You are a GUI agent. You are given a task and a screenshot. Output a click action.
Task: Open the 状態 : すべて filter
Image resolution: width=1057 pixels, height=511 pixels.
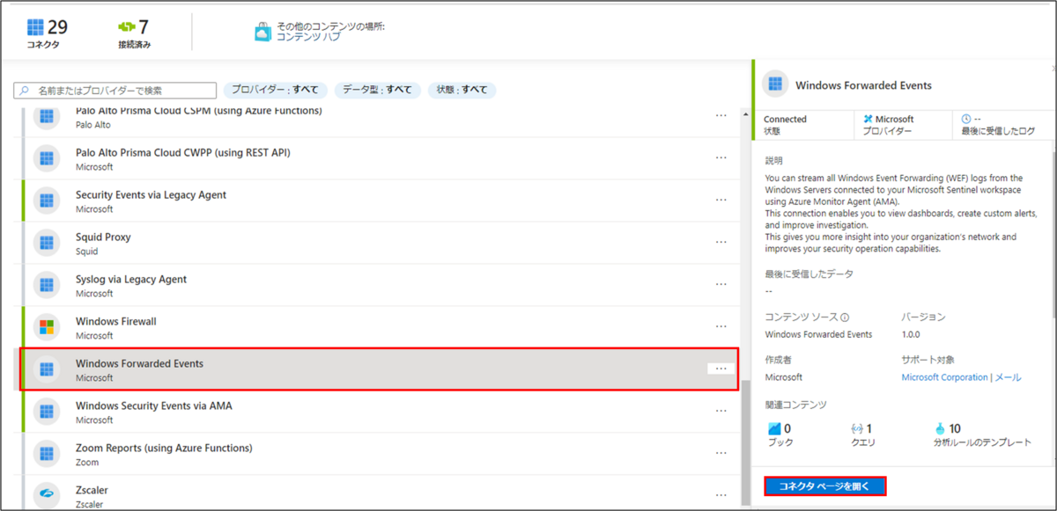pyautogui.click(x=462, y=90)
